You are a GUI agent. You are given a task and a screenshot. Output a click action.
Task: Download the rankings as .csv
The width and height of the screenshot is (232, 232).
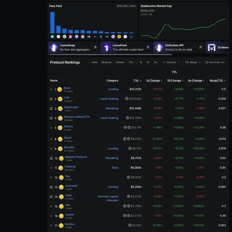point(215,62)
